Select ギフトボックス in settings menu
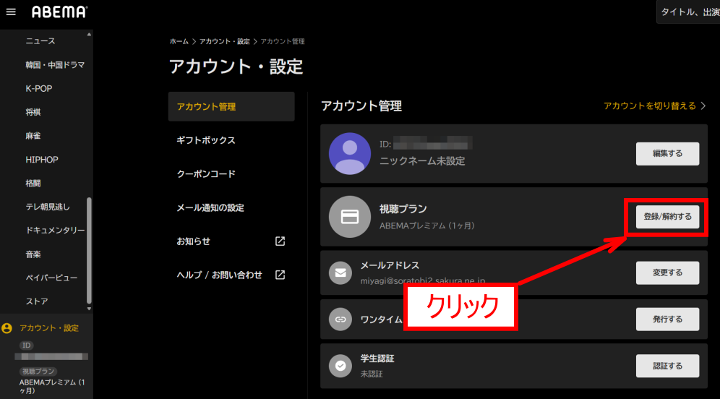 206,140
